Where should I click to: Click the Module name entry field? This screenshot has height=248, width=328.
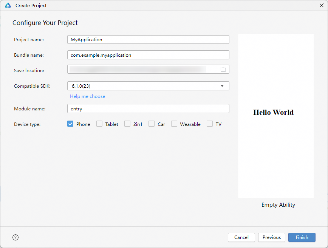coord(148,109)
